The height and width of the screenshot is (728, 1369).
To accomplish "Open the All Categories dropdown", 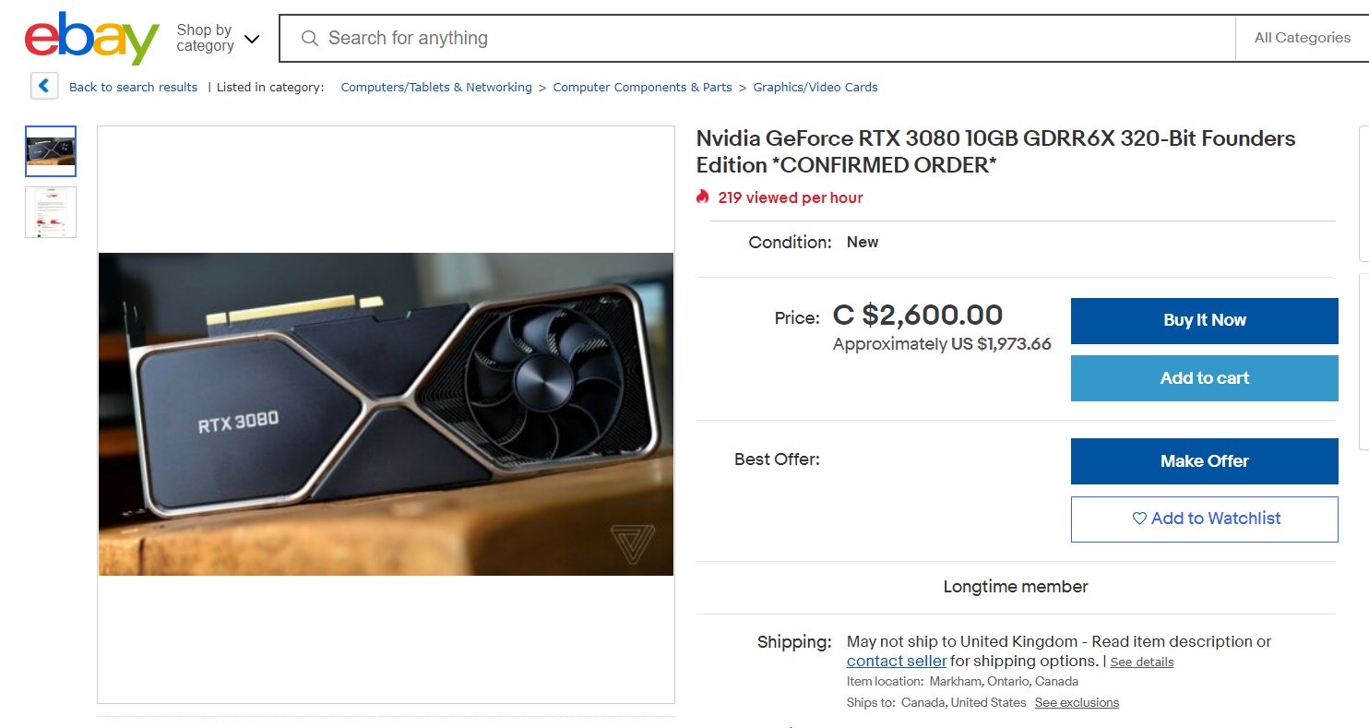I will [1302, 38].
